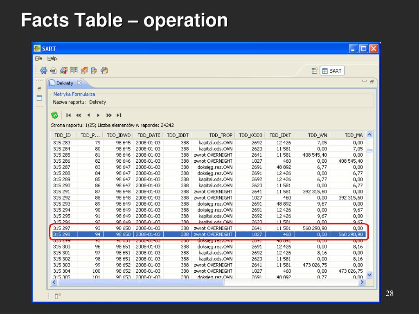Screen dimensions: 419x314
Task: Restore the Dekrety editor panel
Action: coord(372,81)
